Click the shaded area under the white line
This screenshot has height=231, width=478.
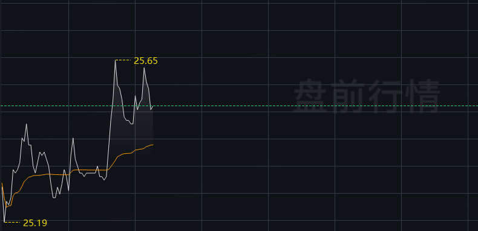point(131,134)
